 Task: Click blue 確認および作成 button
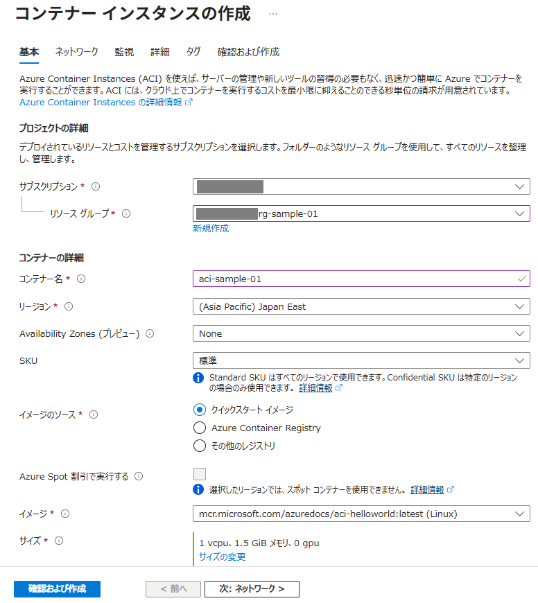pyautogui.click(x=57, y=588)
